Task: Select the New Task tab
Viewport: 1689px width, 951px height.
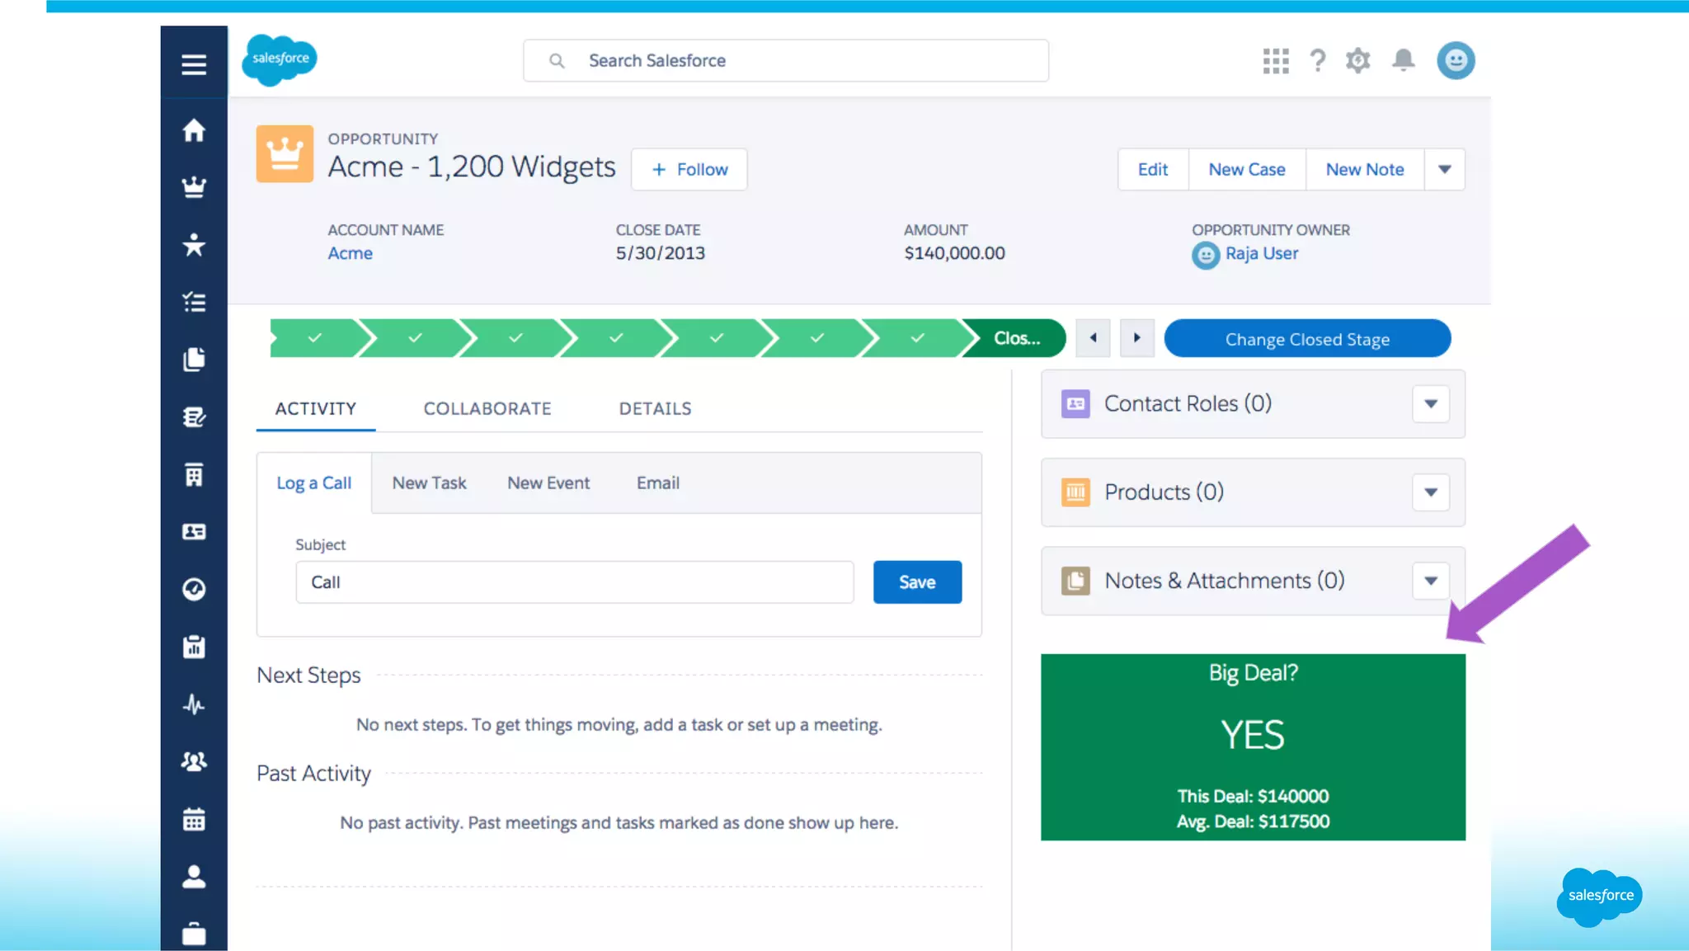Action: 429,483
